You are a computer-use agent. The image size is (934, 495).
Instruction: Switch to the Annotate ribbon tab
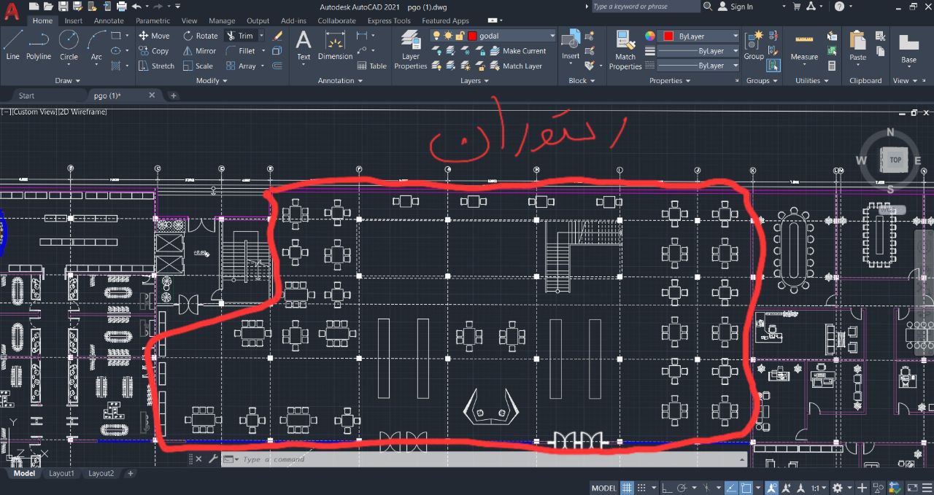tap(109, 21)
